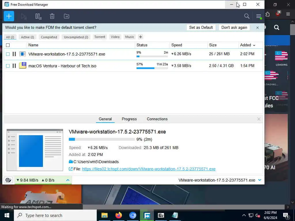Click the external link icon beside File
Screen dimensions: 295x221
[71, 169]
